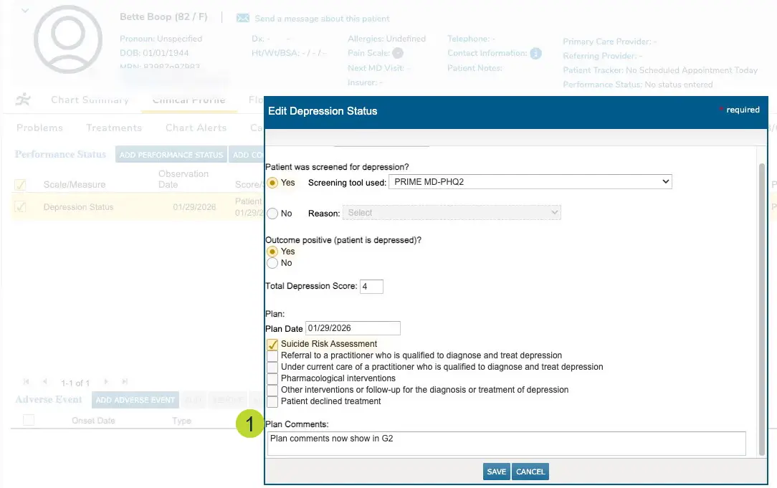Select No for outcome positive
Viewport: 777px width, 488px height.
coord(272,263)
